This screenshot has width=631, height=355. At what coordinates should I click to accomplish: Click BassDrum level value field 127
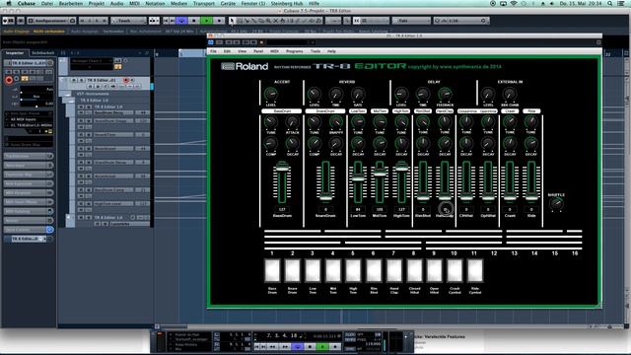coord(282,209)
